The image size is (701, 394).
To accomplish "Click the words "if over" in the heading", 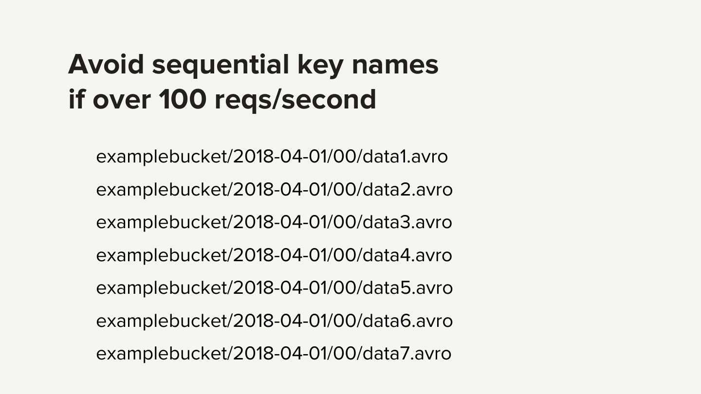I will pyautogui.click(x=110, y=99).
